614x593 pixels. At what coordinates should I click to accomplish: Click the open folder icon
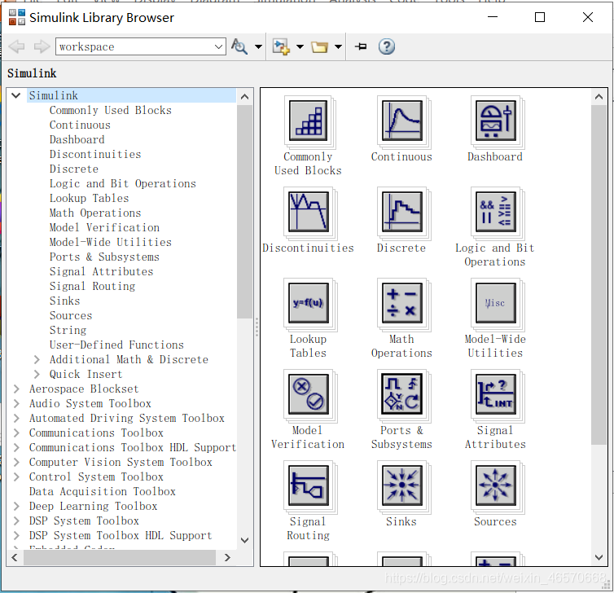319,47
